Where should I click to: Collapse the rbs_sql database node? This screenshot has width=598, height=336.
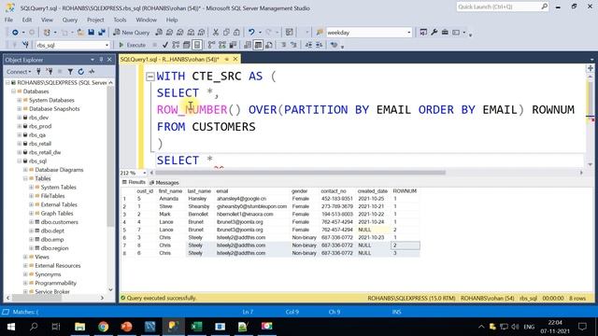(x=19, y=161)
